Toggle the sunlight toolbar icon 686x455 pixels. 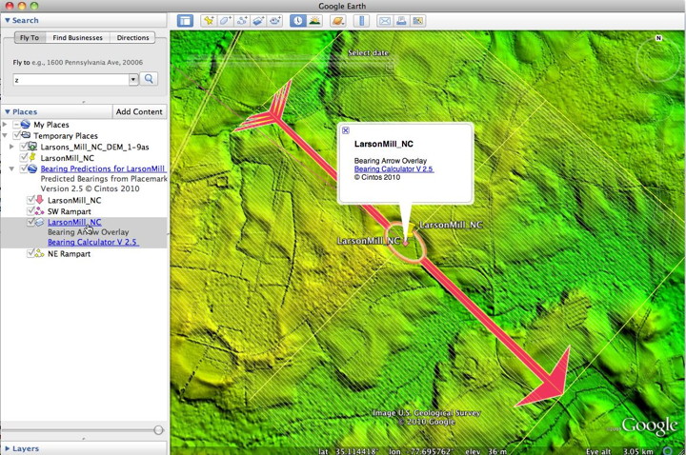point(314,20)
